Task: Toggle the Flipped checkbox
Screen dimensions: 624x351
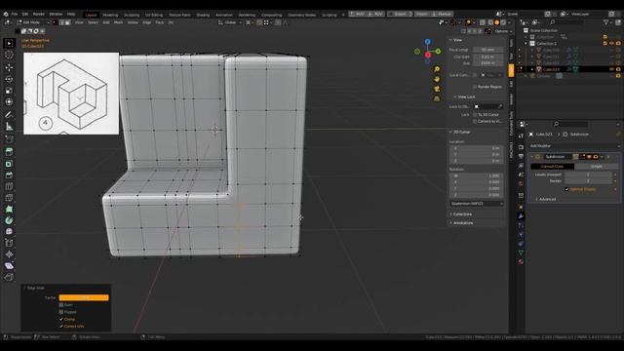Action: 61,312
